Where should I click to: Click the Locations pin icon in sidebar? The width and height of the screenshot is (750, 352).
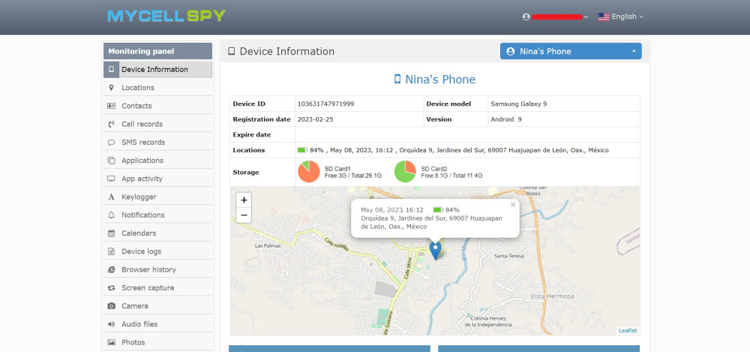click(x=112, y=88)
